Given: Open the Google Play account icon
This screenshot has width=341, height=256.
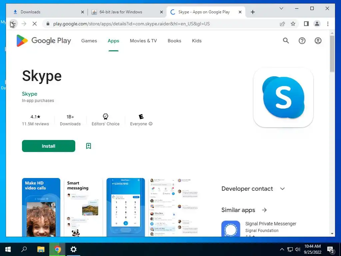Looking at the screenshot, I should (318, 41).
